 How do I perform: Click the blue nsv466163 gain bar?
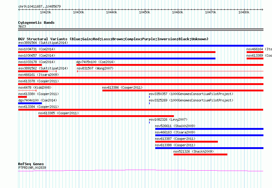[209, 135]
